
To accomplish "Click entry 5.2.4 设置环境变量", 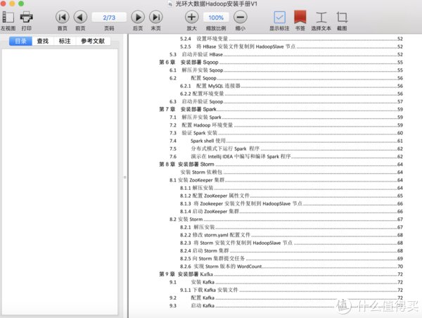I will coord(291,39).
